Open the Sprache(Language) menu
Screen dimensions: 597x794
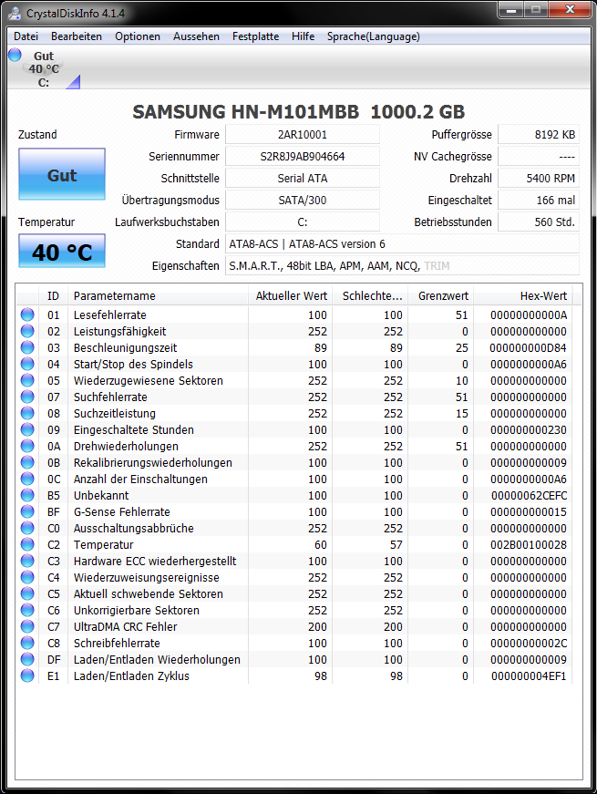tap(373, 36)
